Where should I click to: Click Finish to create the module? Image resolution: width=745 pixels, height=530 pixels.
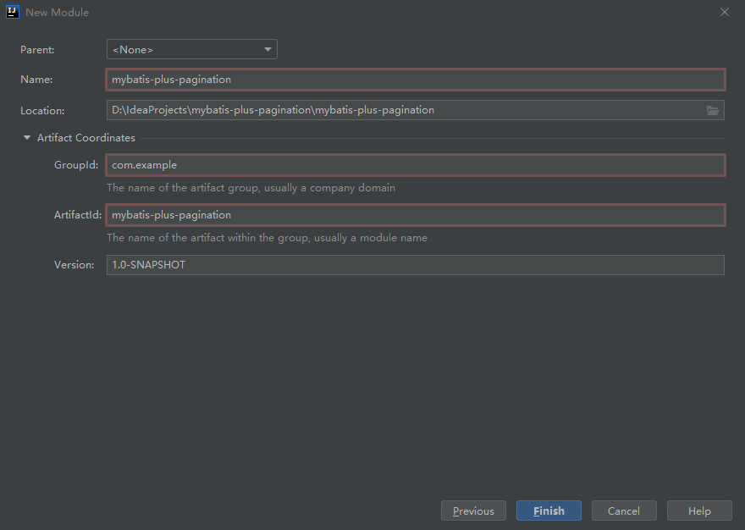pos(549,511)
